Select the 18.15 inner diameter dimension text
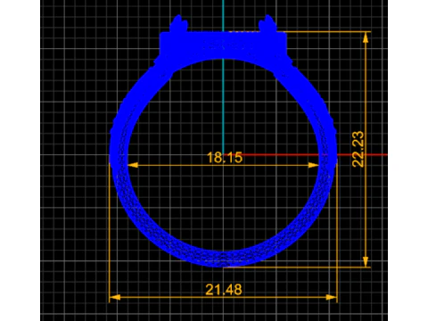This screenshot has width=428, height=321. click(x=225, y=157)
